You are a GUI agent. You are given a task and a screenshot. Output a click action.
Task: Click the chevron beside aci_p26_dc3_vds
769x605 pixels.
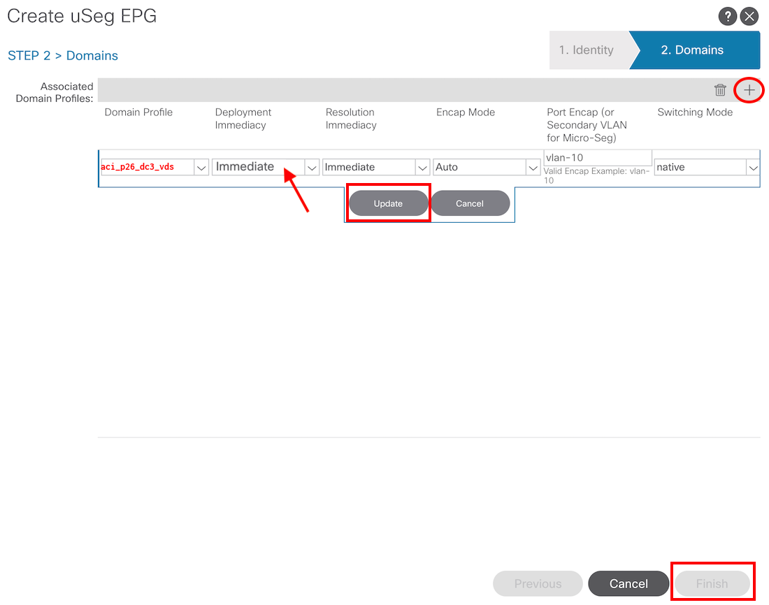[x=201, y=168]
